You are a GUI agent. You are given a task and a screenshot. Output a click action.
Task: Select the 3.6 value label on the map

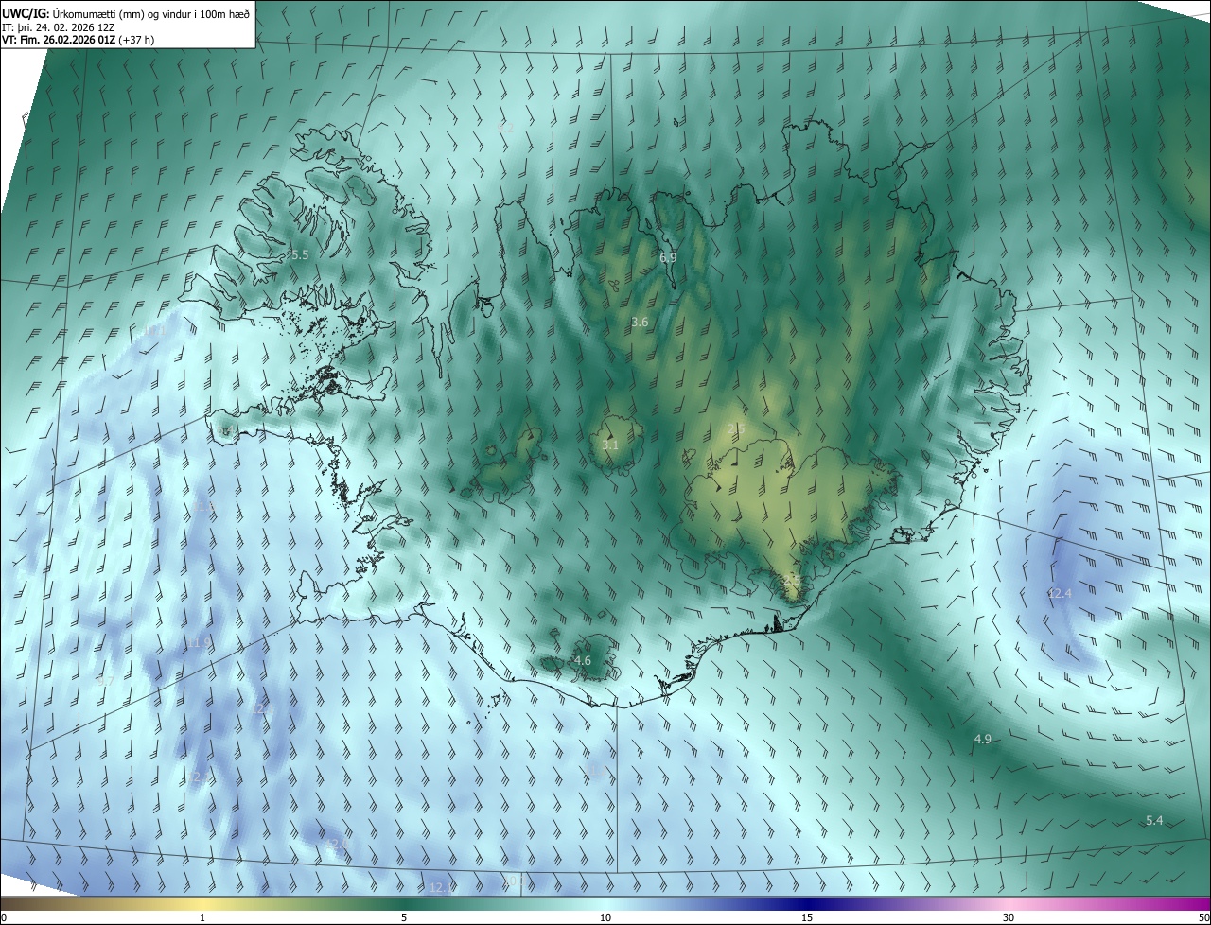tap(640, 322)
